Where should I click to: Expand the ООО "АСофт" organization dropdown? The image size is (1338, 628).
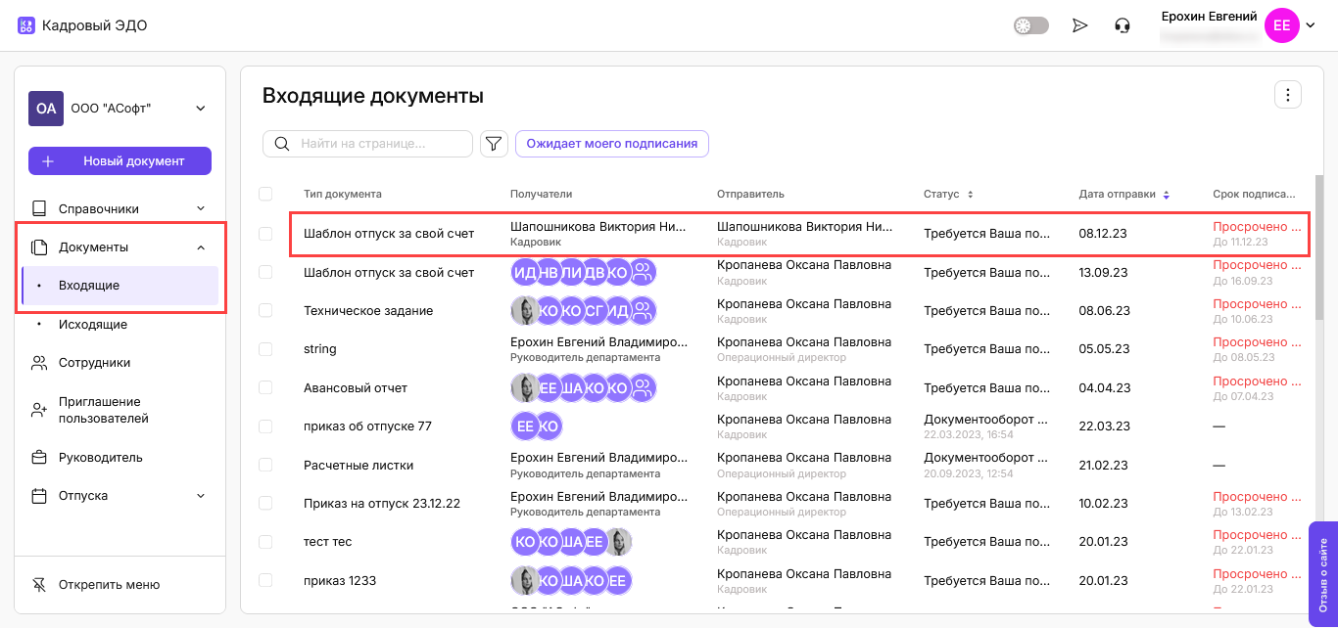pos(201,109)
